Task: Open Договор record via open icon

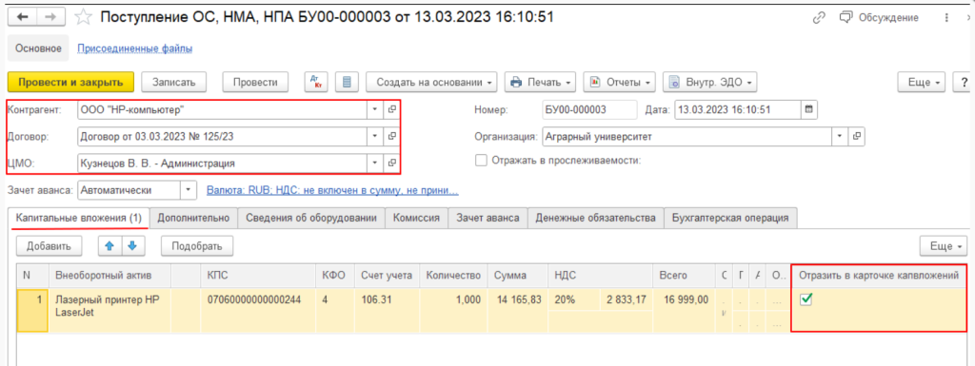Action: pyautogui.click(x=391, y=136)
